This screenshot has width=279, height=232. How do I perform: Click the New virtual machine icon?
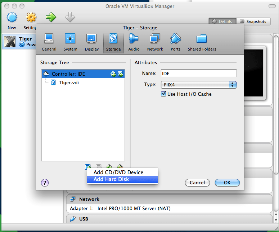(x=12, y=17)
